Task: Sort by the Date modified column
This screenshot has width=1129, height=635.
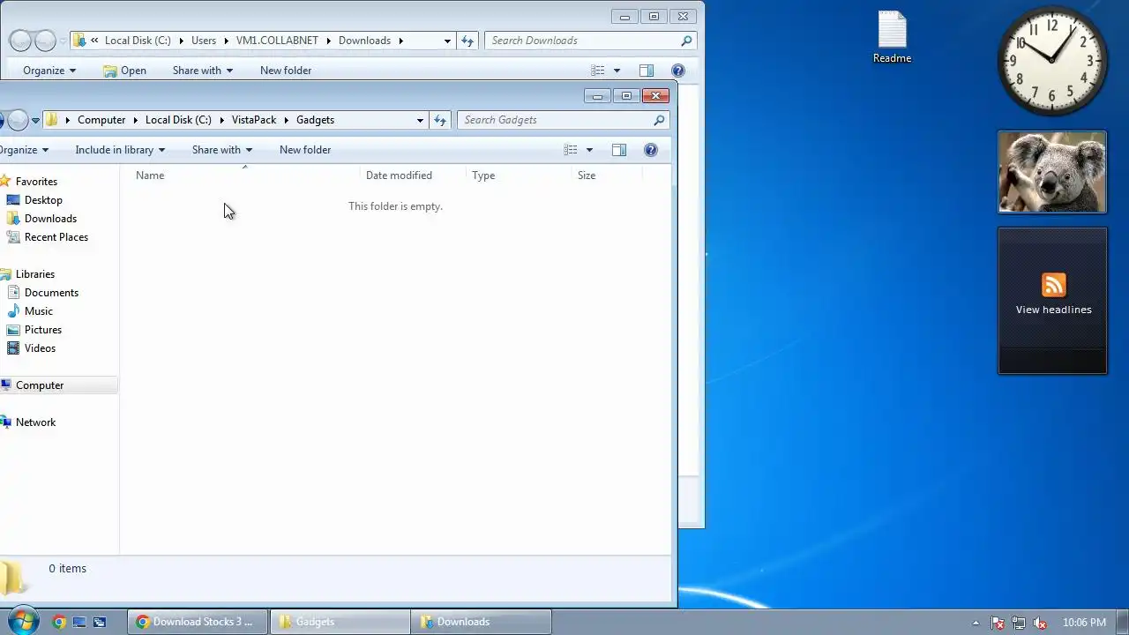Action: click(x=413, y=176)
